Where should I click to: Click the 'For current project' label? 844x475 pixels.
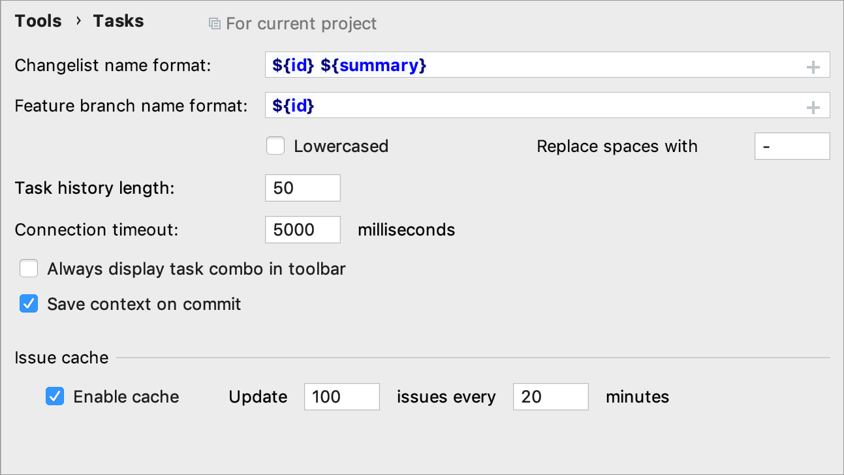pos(301,23)
